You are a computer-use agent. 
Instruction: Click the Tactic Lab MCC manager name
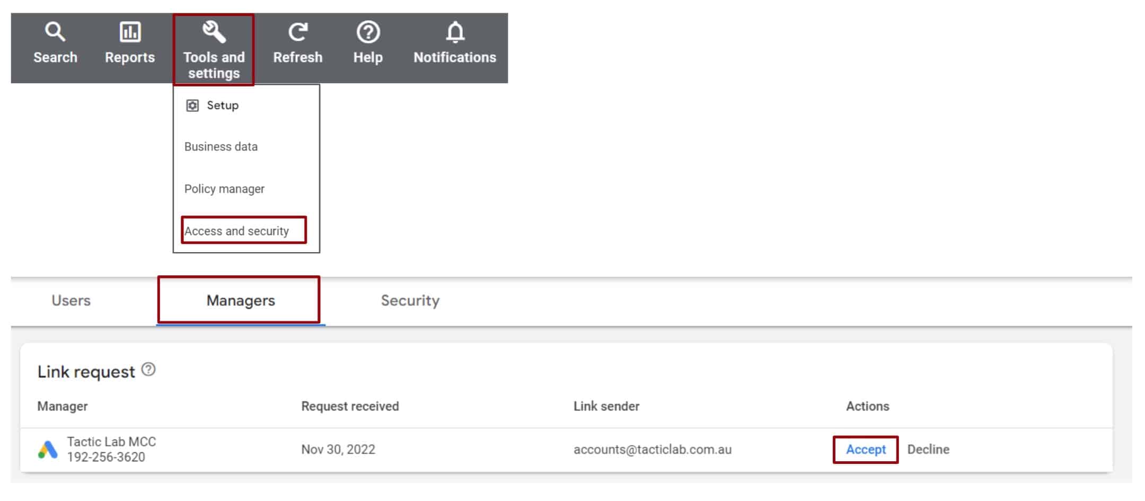[111, 442]
